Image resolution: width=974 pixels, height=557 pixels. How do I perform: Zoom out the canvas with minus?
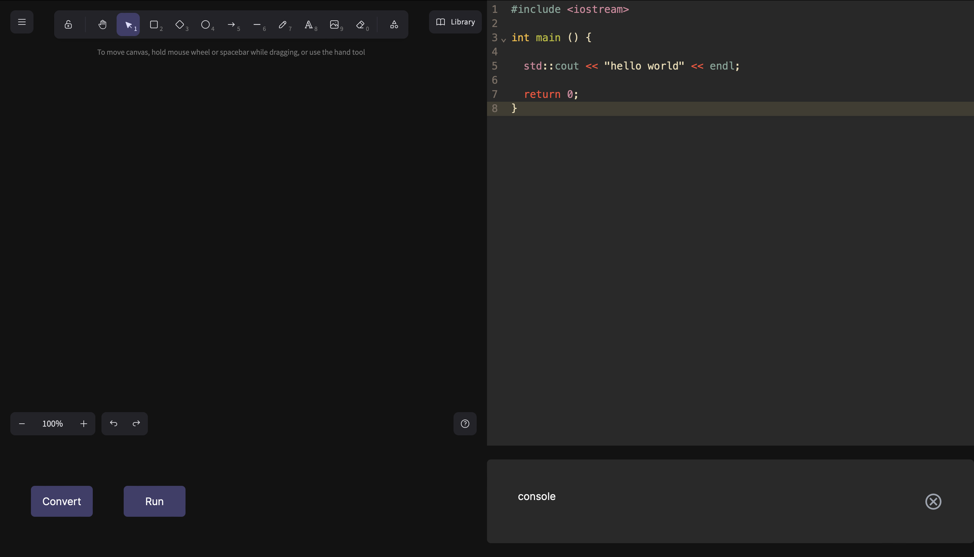(22, 423)
